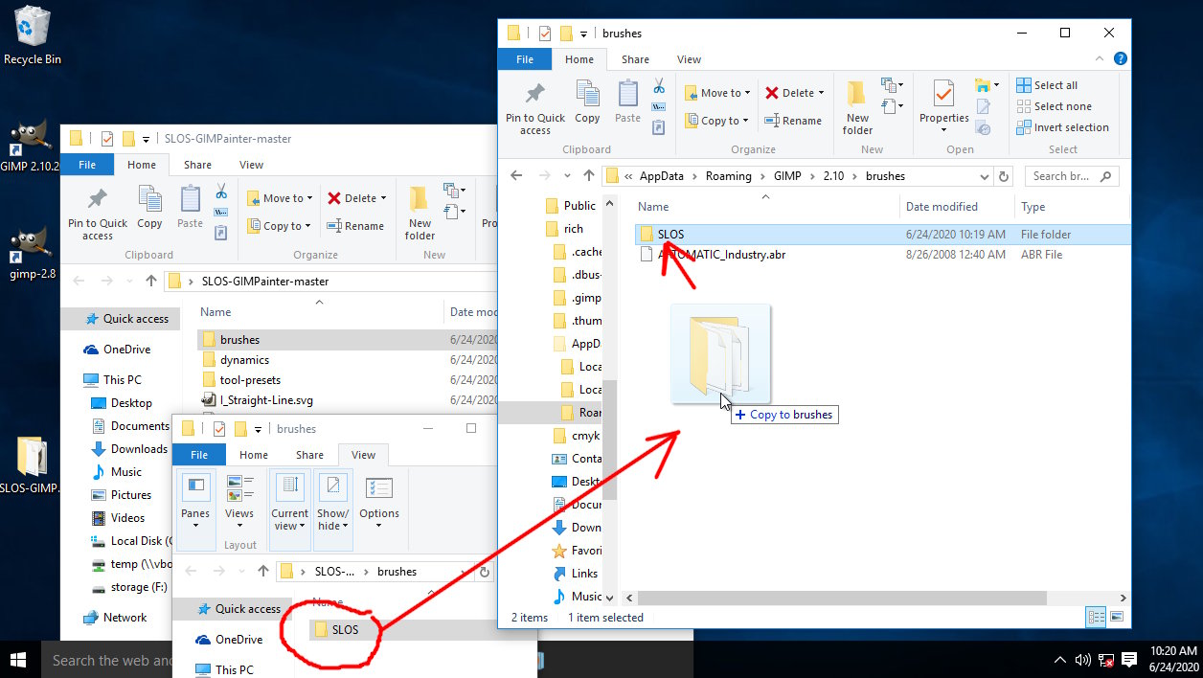Open View tab in Roaming brushes window
Image resolution: width=1203 pixels, height=678 pixels.
tap(690, 59)
